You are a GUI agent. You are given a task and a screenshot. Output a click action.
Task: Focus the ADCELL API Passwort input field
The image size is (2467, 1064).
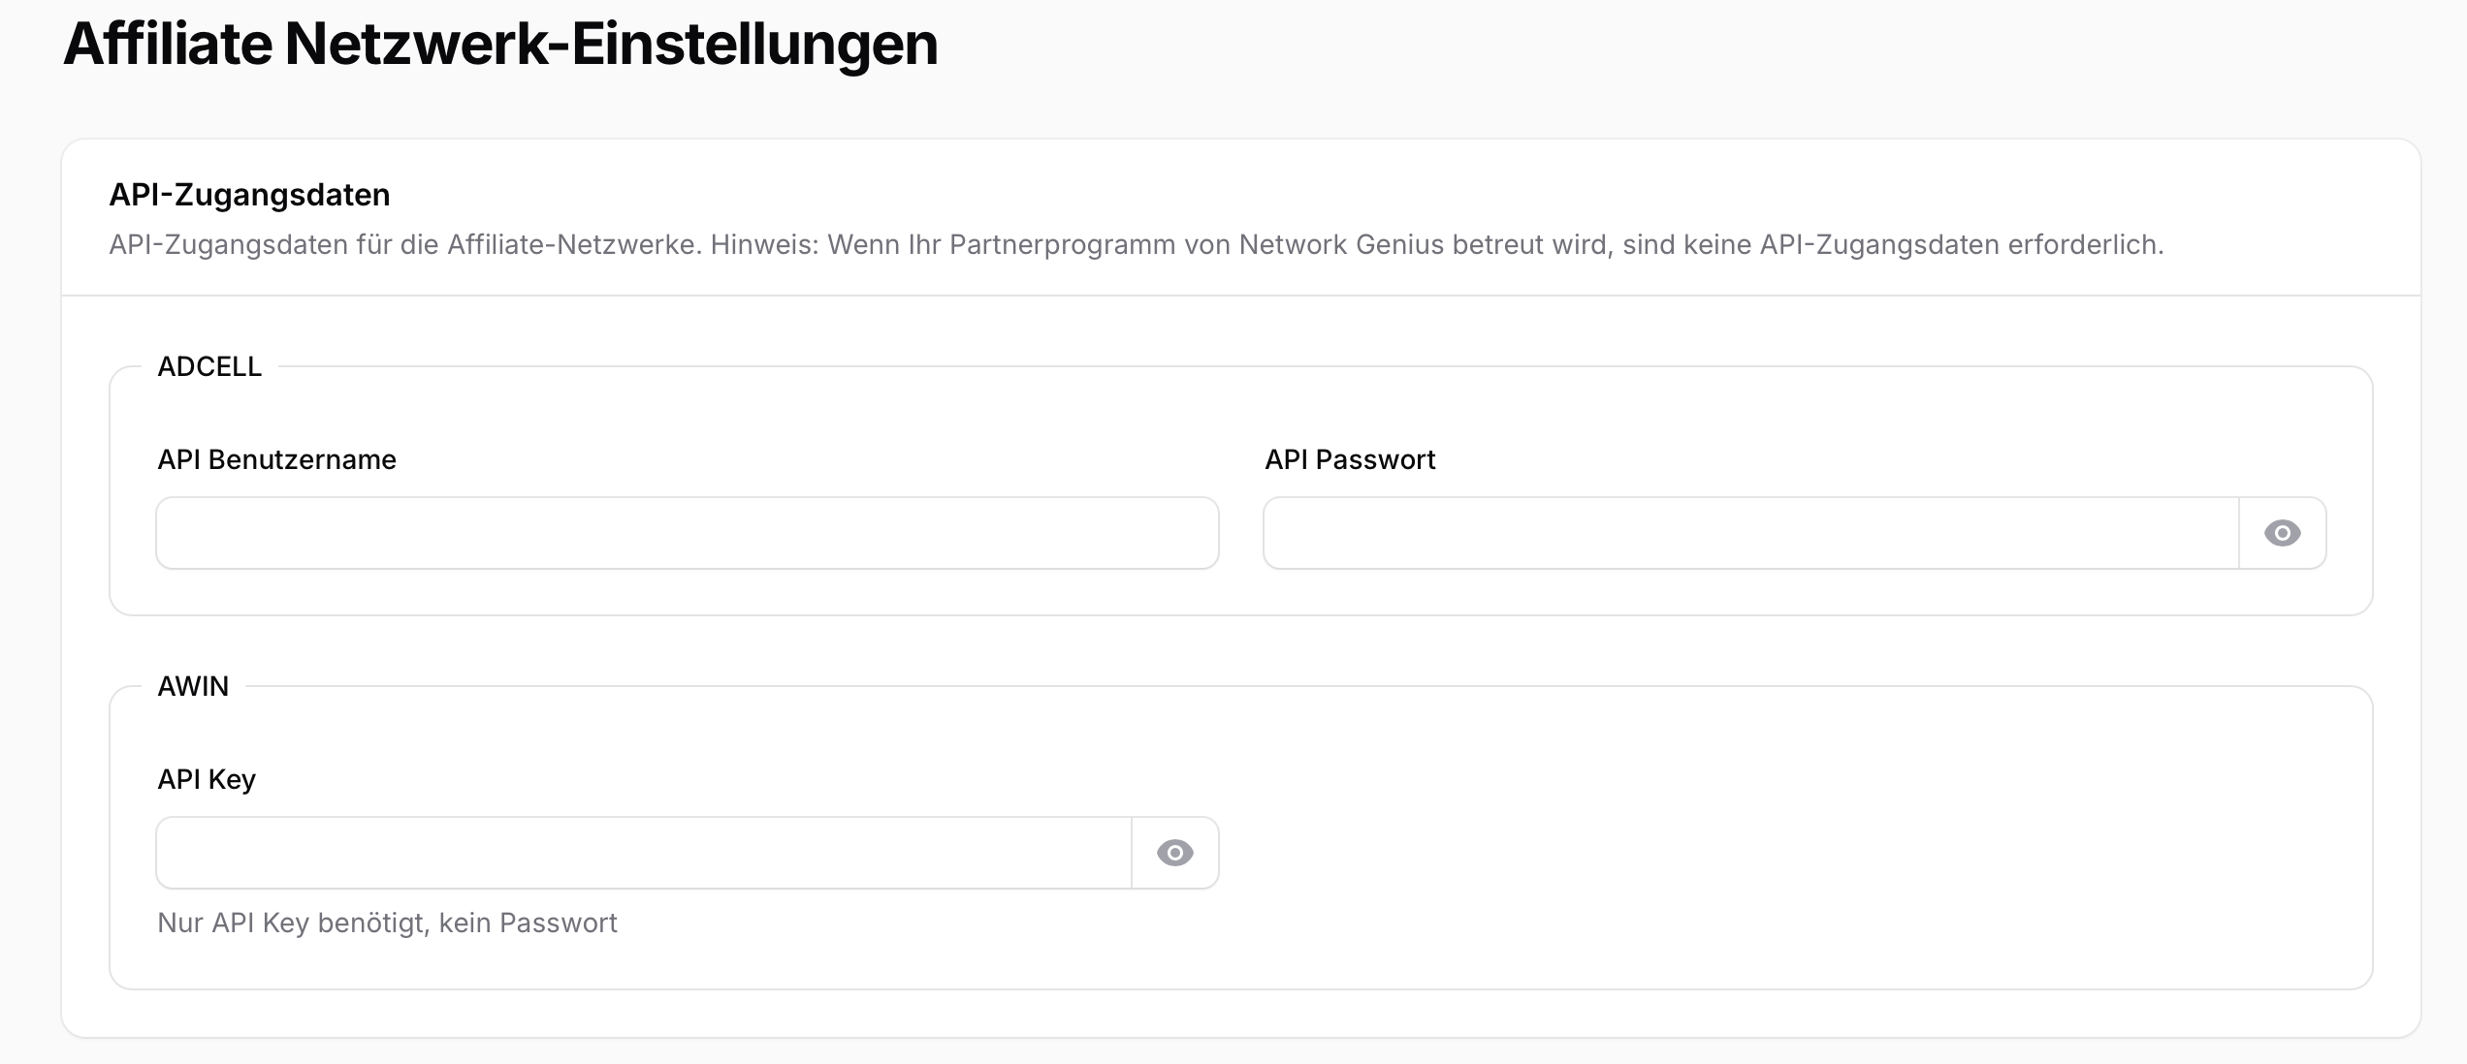(1746, 532)
